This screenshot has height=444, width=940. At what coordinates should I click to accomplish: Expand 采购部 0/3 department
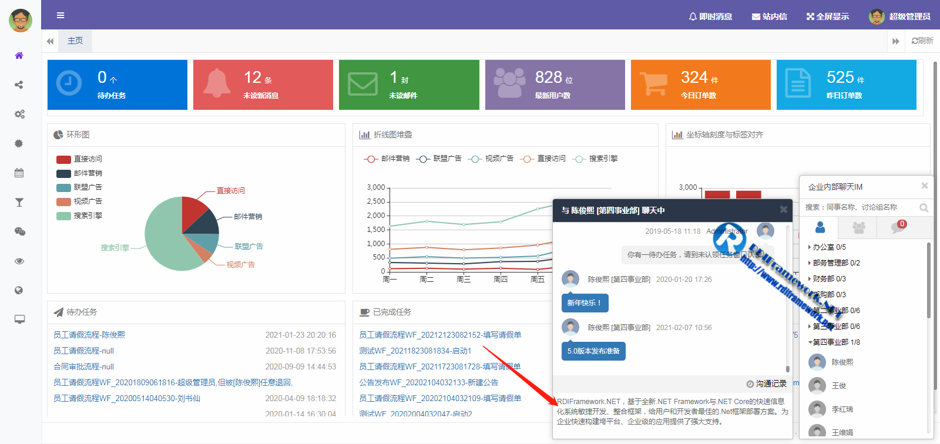point(828,295)
